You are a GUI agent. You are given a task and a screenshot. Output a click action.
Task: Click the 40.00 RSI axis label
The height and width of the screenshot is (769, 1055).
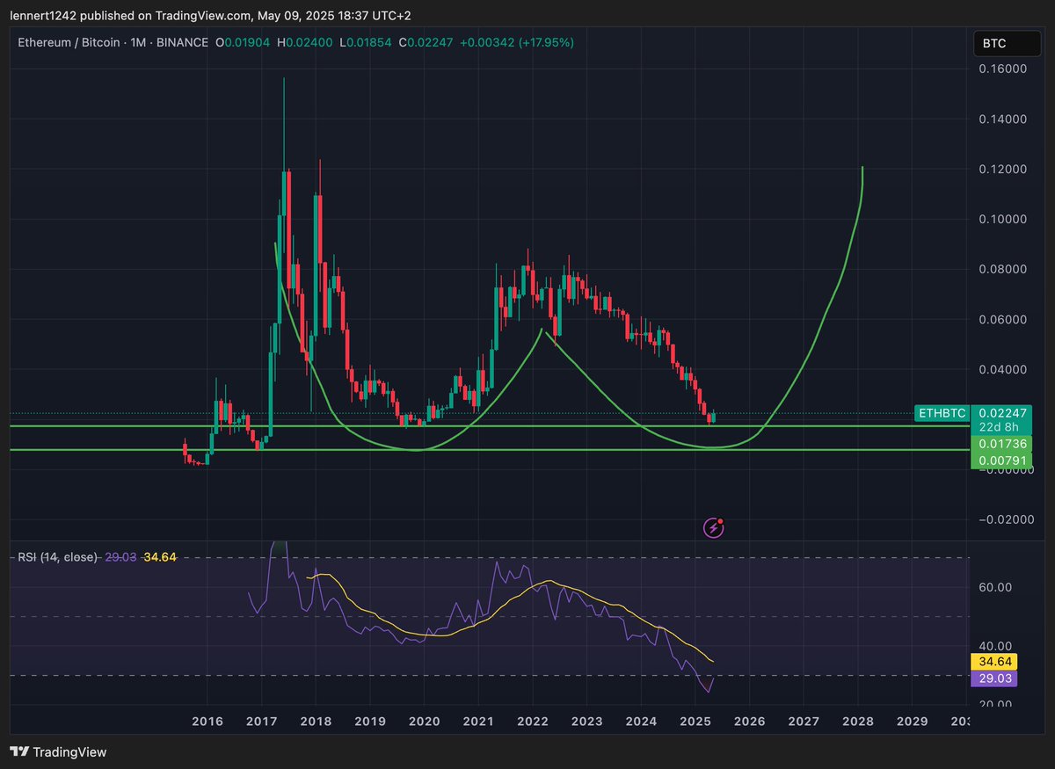(996, 646)
